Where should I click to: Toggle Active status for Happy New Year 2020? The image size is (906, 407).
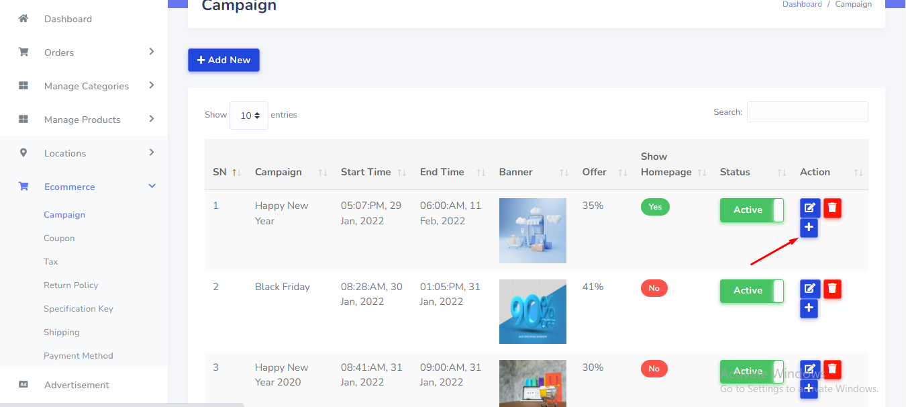click(x=752, y=371)
